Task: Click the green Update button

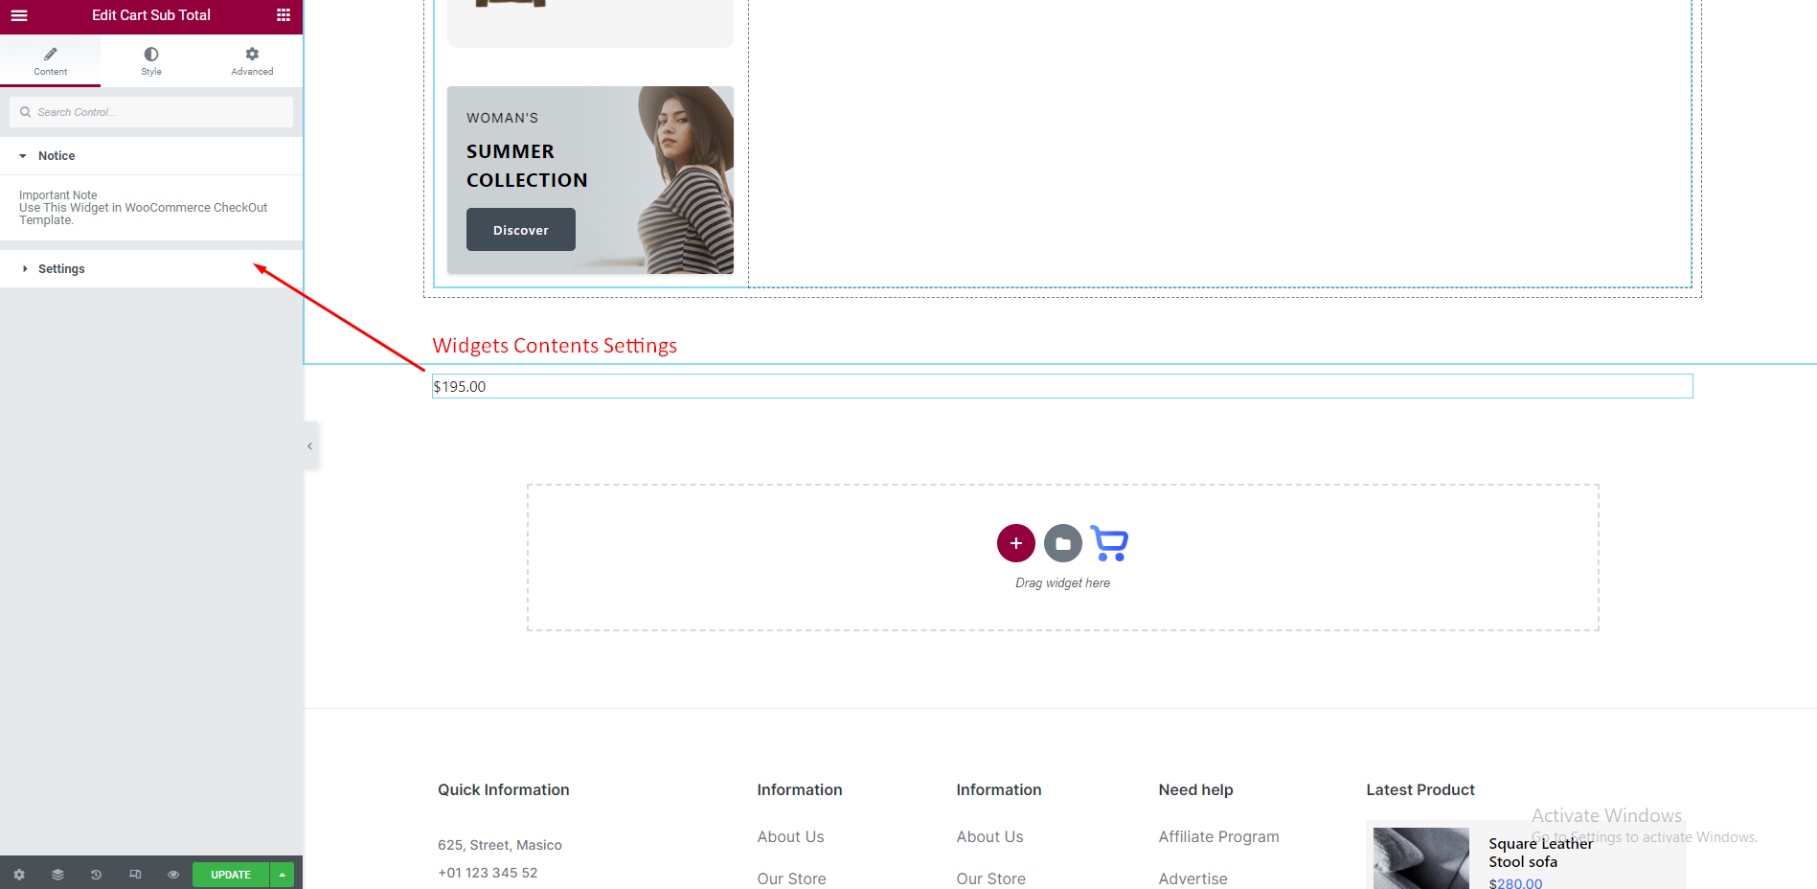Action: tap(230, 875)
